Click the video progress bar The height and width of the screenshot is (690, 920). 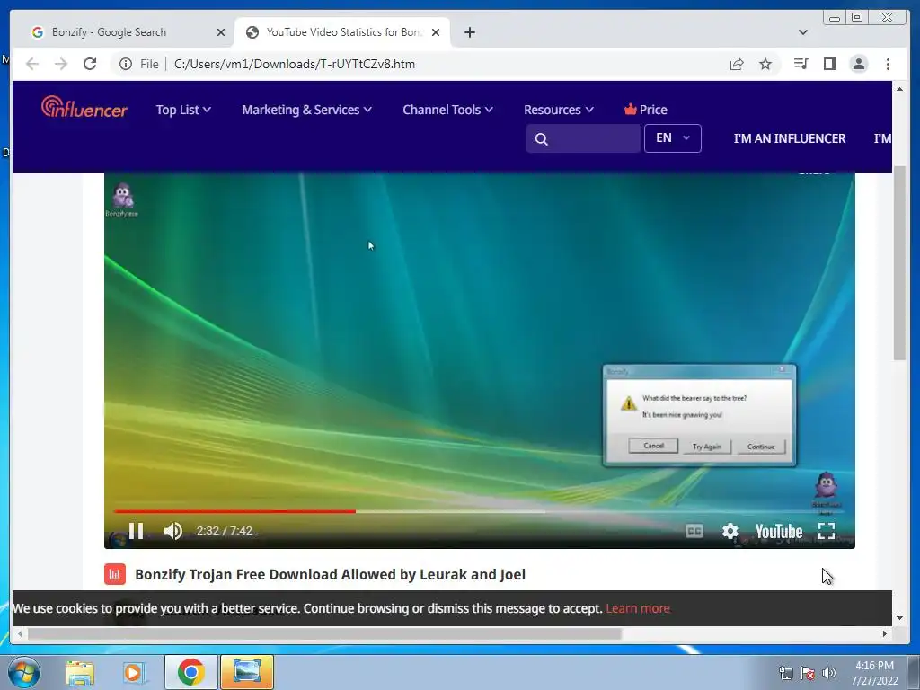[479, 511]
